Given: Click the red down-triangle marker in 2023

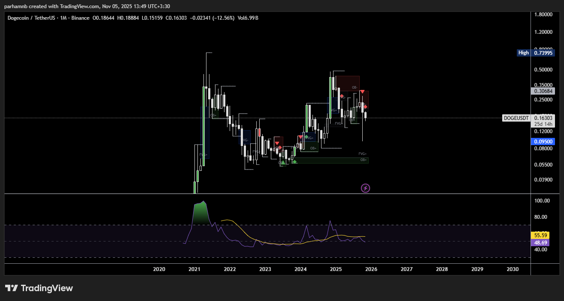Looking at the screenshot, I should 277,143.
